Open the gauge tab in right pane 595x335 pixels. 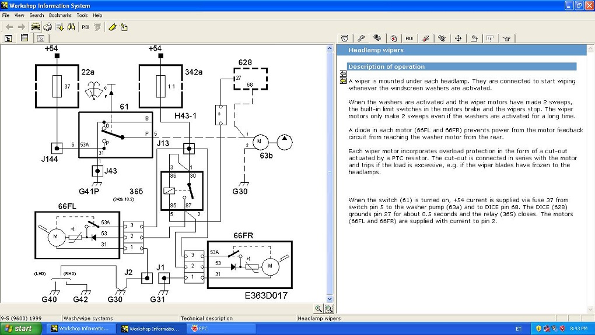(x=345, y=38)
